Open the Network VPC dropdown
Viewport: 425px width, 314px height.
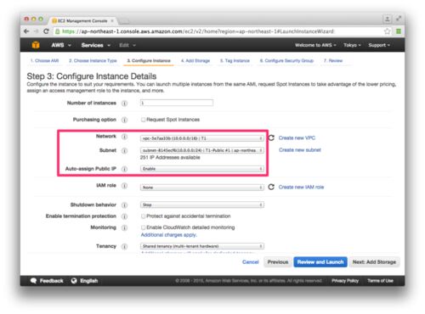(202, 138)
